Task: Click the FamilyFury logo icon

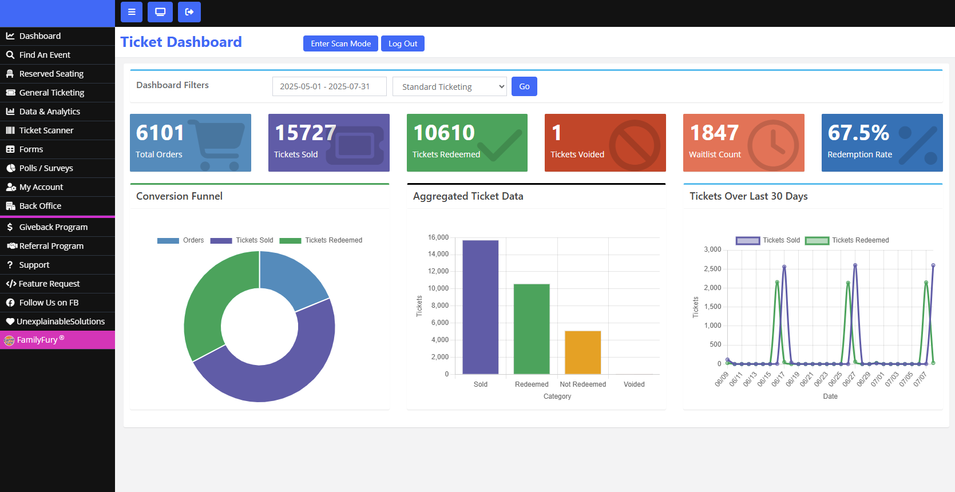Action: [9, 340]
